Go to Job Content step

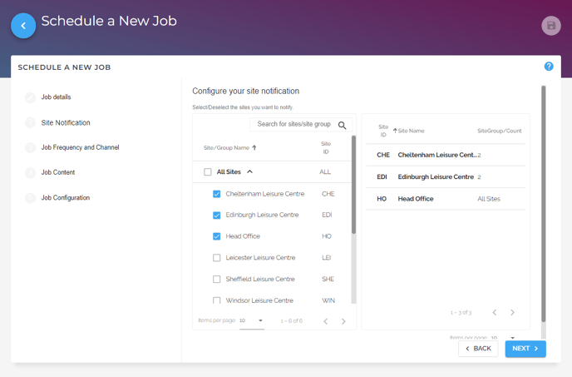[58, 172]
